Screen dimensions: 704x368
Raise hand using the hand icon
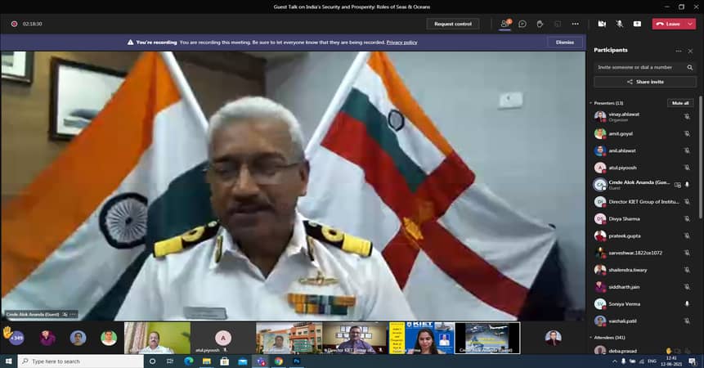pos(540,24)
